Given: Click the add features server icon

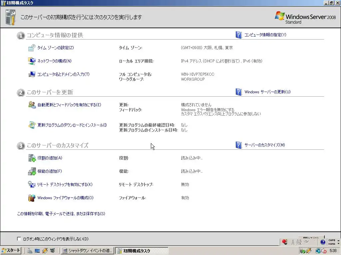Looking at the screenshot, I should coord(32,171).
